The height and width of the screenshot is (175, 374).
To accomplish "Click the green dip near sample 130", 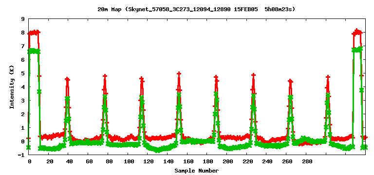I will 157,151.
